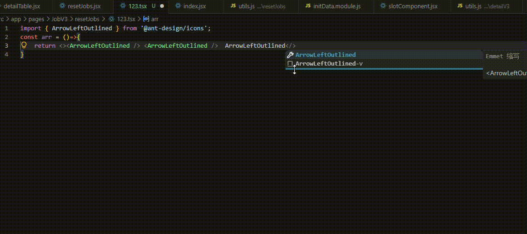Click the 'Emmet 缩写' label in suggestion details
The height and width of the screenshot is (234, 527).
point(503,56)
